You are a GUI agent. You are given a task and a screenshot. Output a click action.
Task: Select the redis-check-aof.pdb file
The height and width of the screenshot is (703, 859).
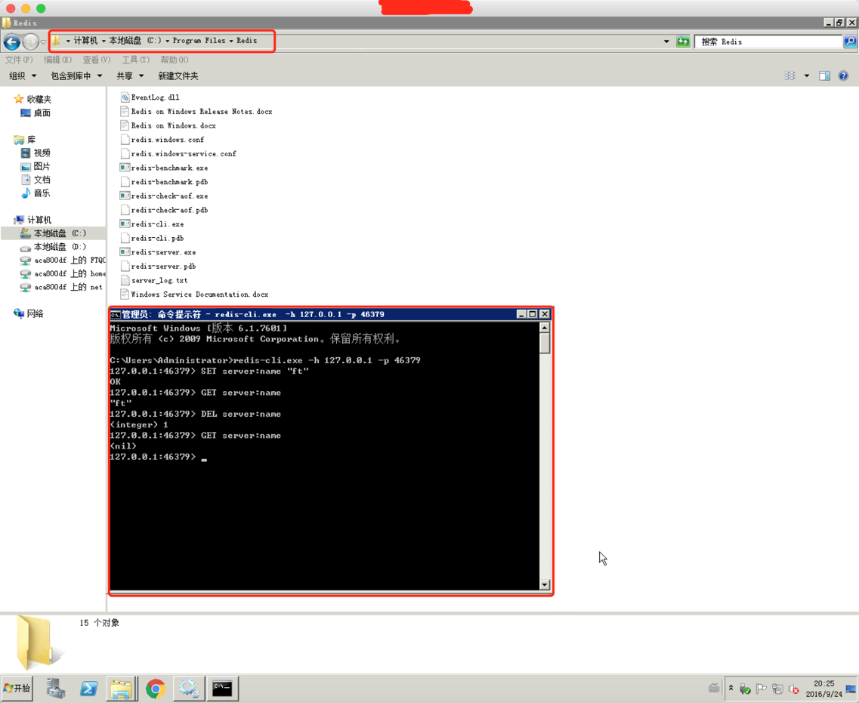pos(165,210)
